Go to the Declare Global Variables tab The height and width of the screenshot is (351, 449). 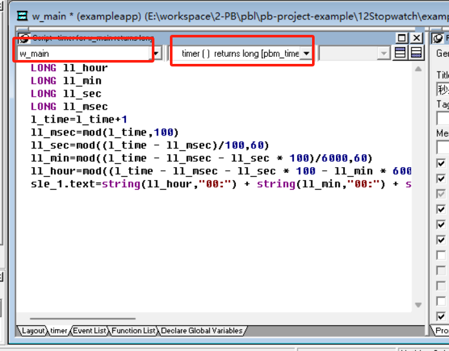pyautogui.click(x=202, y=331)
